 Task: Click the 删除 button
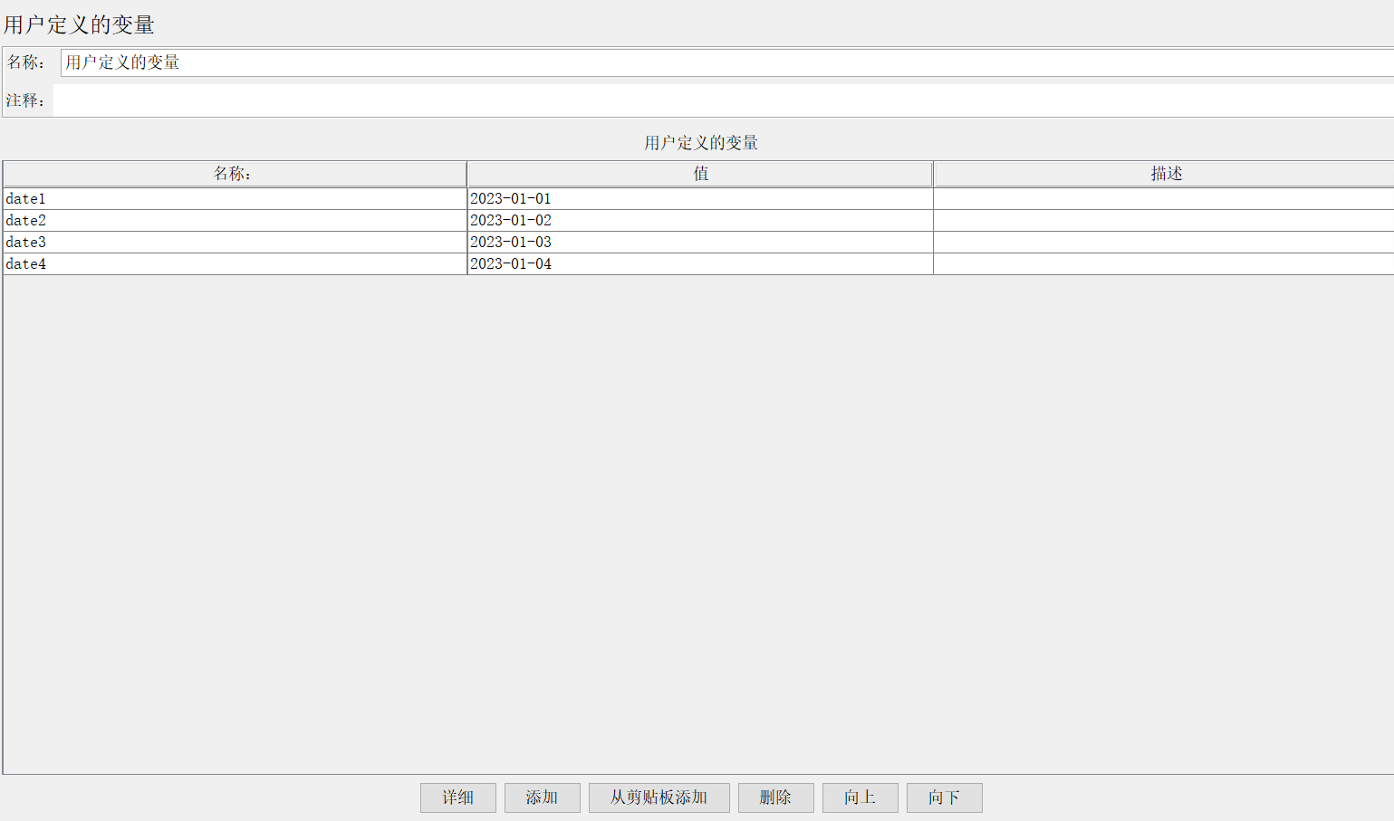775,797
